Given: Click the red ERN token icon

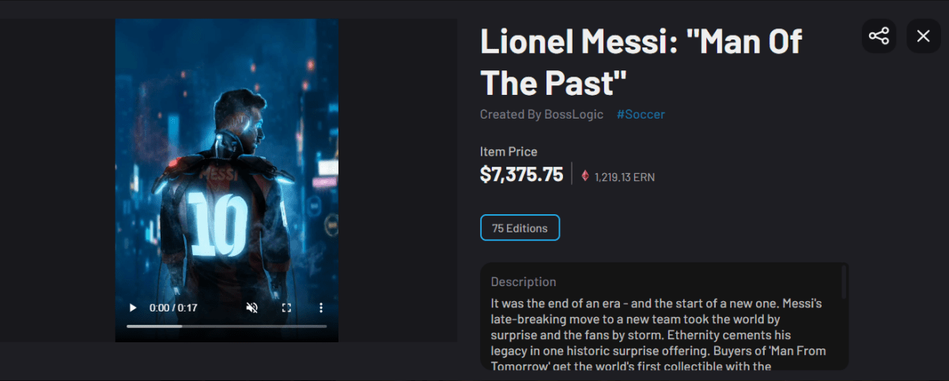Looking at the screenshot, I should [x=585, y=176].
